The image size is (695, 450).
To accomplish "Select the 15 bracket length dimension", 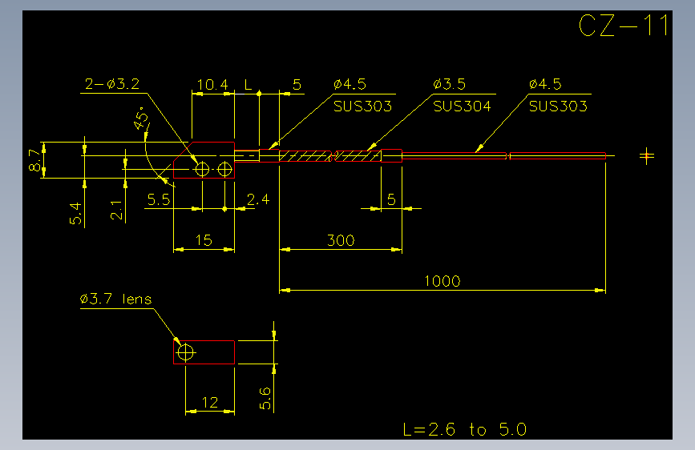I will pyautogui.click(x=204, y=240).
